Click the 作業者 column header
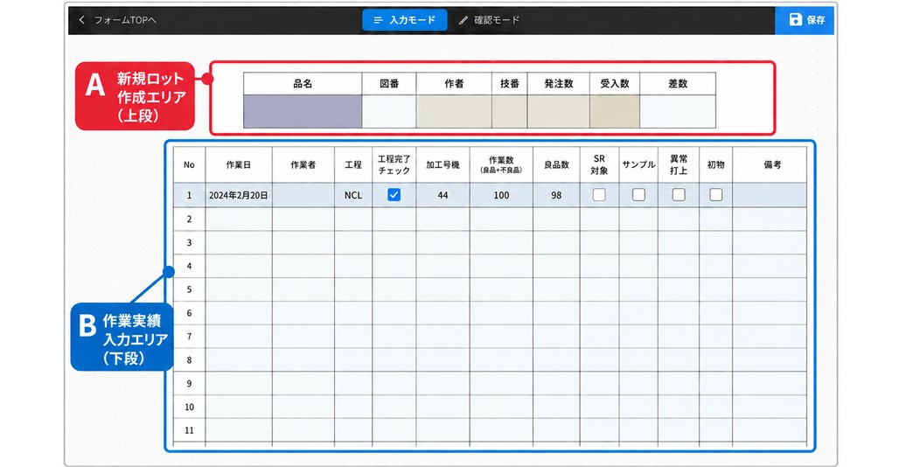This screenshot has height=467, width=906. [303, 164]
